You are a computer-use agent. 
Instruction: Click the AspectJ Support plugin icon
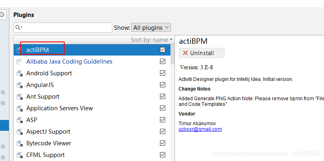point(19,132)
